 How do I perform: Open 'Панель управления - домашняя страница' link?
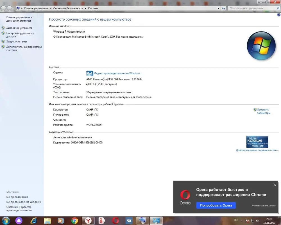19,19
